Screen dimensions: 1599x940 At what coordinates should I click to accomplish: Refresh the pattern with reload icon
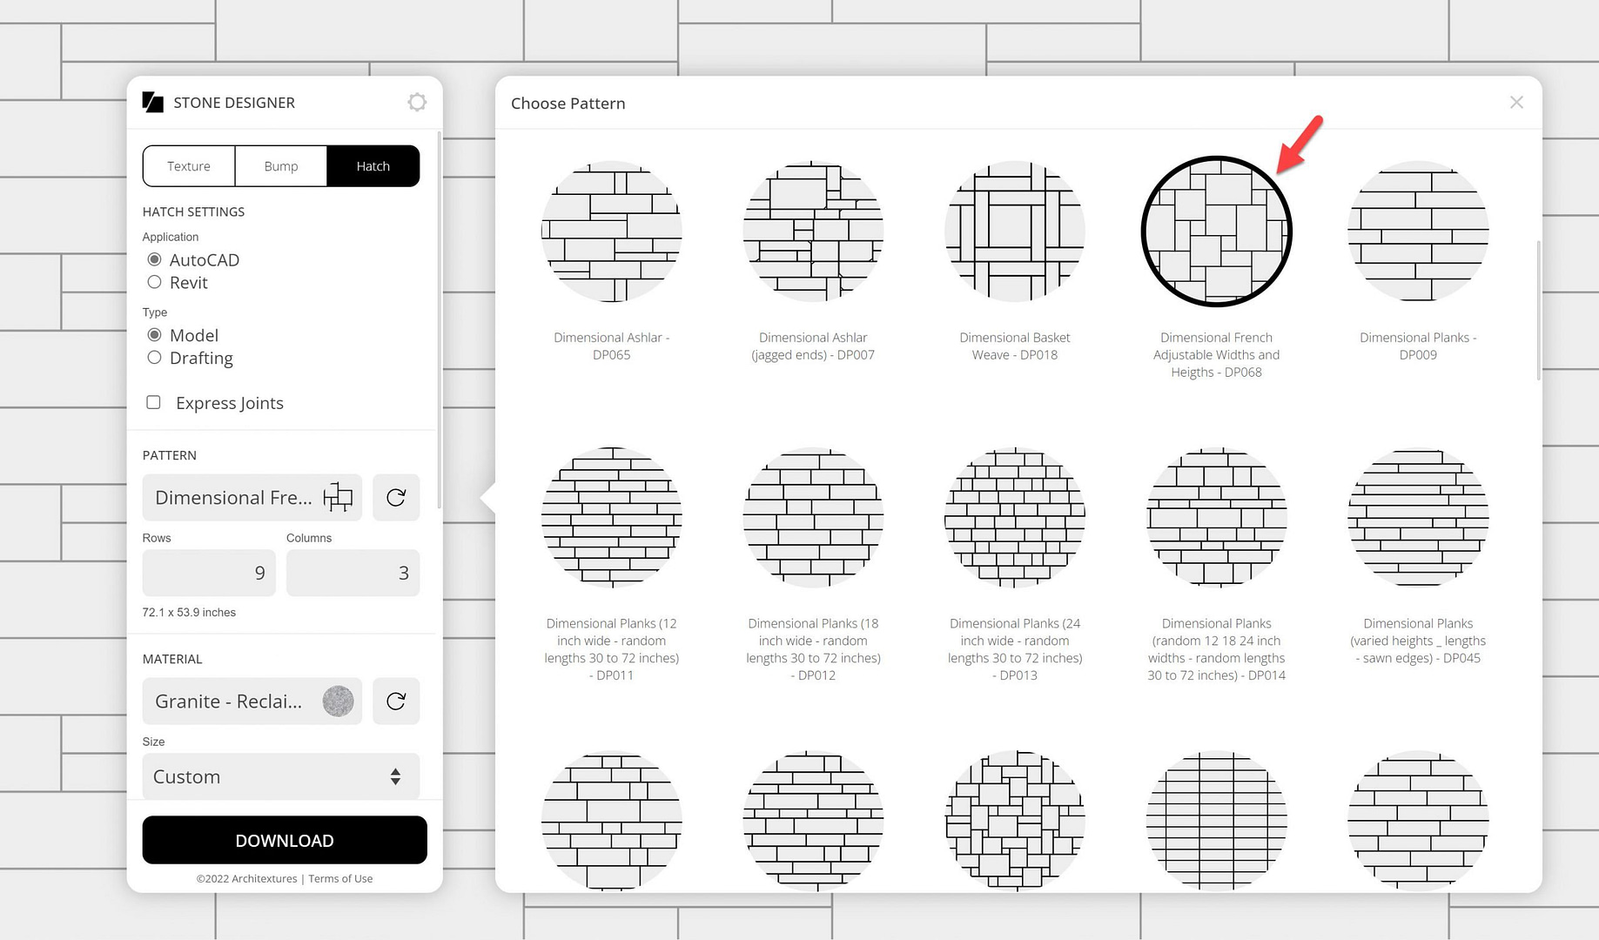pyautogui.click(x=396, y=498)
